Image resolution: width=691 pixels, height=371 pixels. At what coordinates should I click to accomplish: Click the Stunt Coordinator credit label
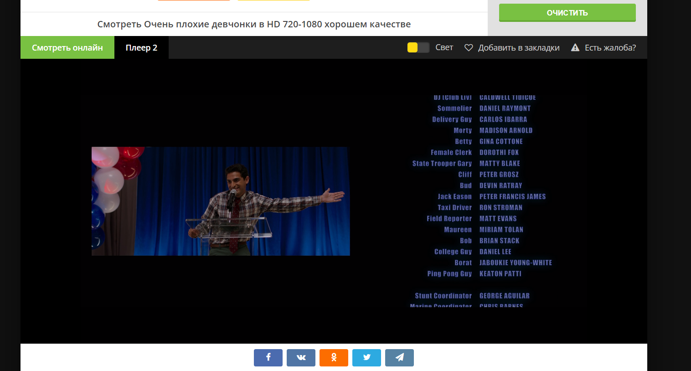[x=443, y=296]
